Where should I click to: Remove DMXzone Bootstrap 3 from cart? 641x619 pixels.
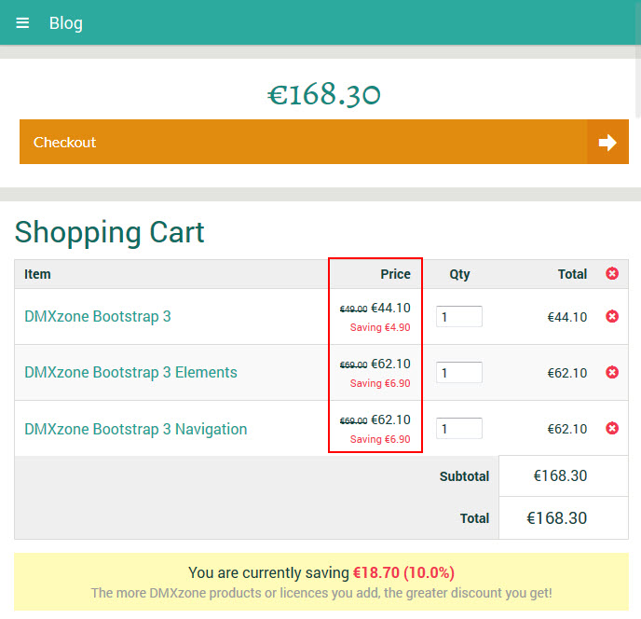click(612, 316)
